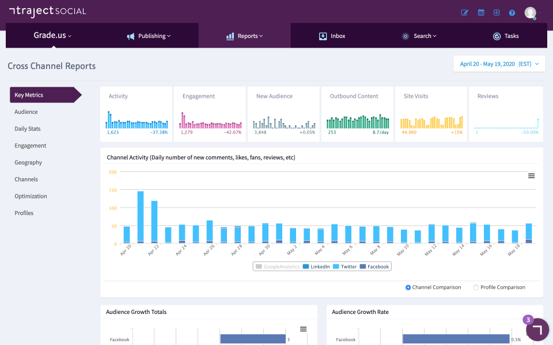This screenshot has width=553, height=345.
Task: Open the Audience Growth Totals chart menu icon
Action: 304,329
